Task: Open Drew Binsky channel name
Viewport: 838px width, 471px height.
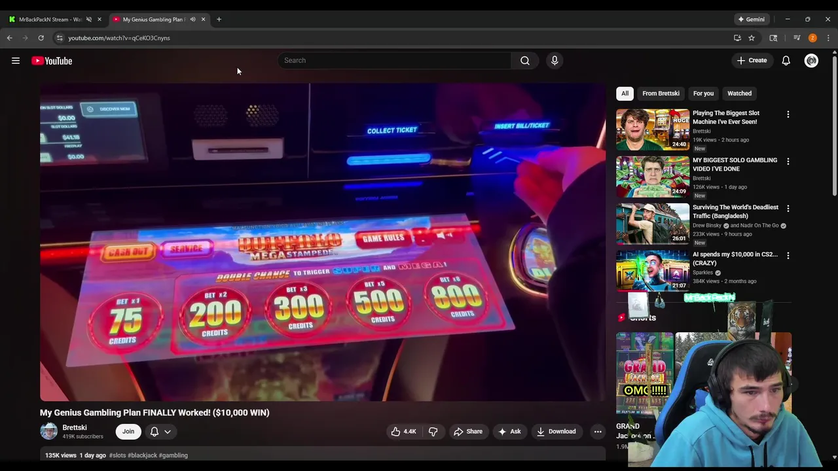Action: tap(707, 226)
